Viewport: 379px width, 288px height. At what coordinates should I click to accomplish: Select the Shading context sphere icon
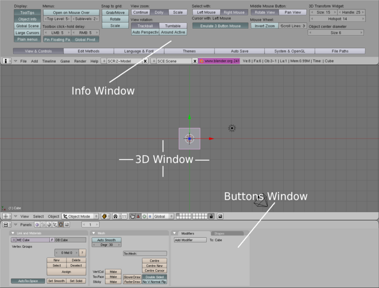[x=49, y=225]
